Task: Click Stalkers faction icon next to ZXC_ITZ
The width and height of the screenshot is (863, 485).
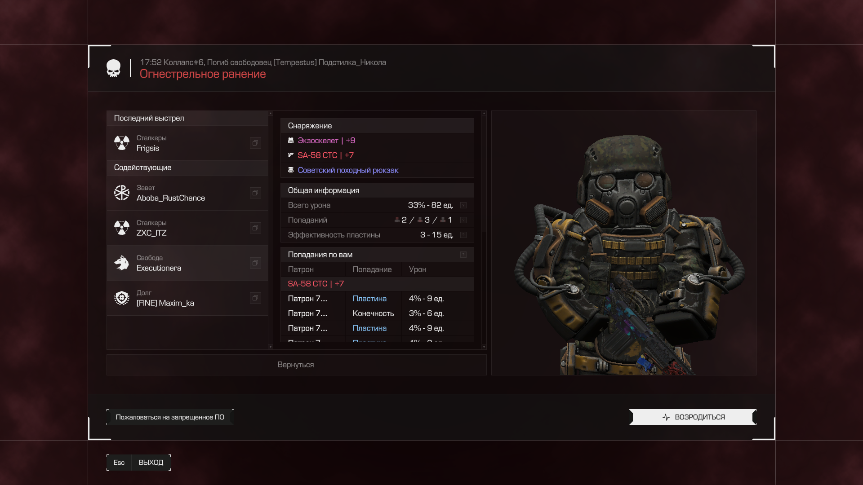Action: (x=122, y=228)
